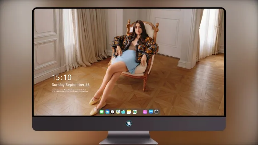Open the blue App Store icon

point(151,112)
